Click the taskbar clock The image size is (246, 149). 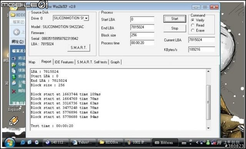coord(231,142)
